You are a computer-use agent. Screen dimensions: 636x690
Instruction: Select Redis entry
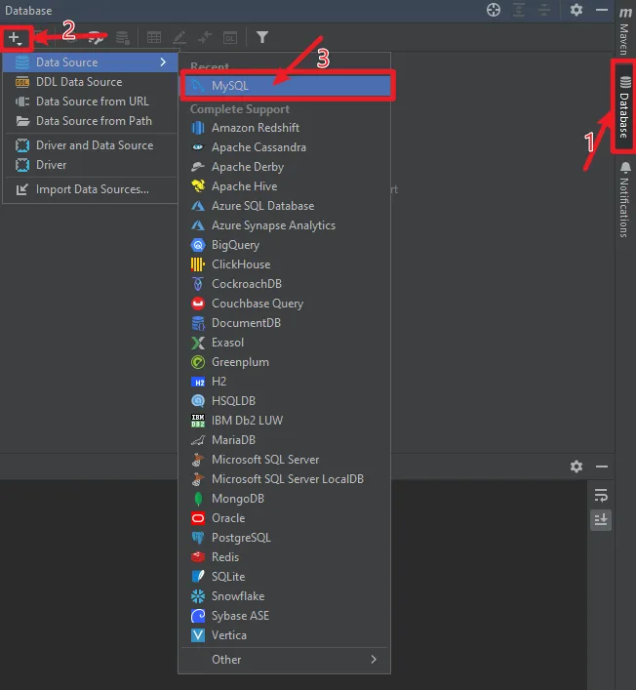point(284,557)
